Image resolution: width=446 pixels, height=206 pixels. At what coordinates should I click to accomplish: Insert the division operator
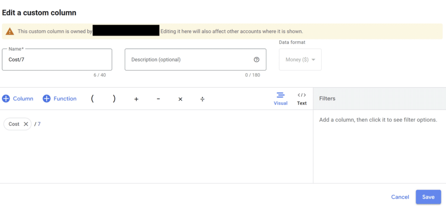click(x=202, y=99)
